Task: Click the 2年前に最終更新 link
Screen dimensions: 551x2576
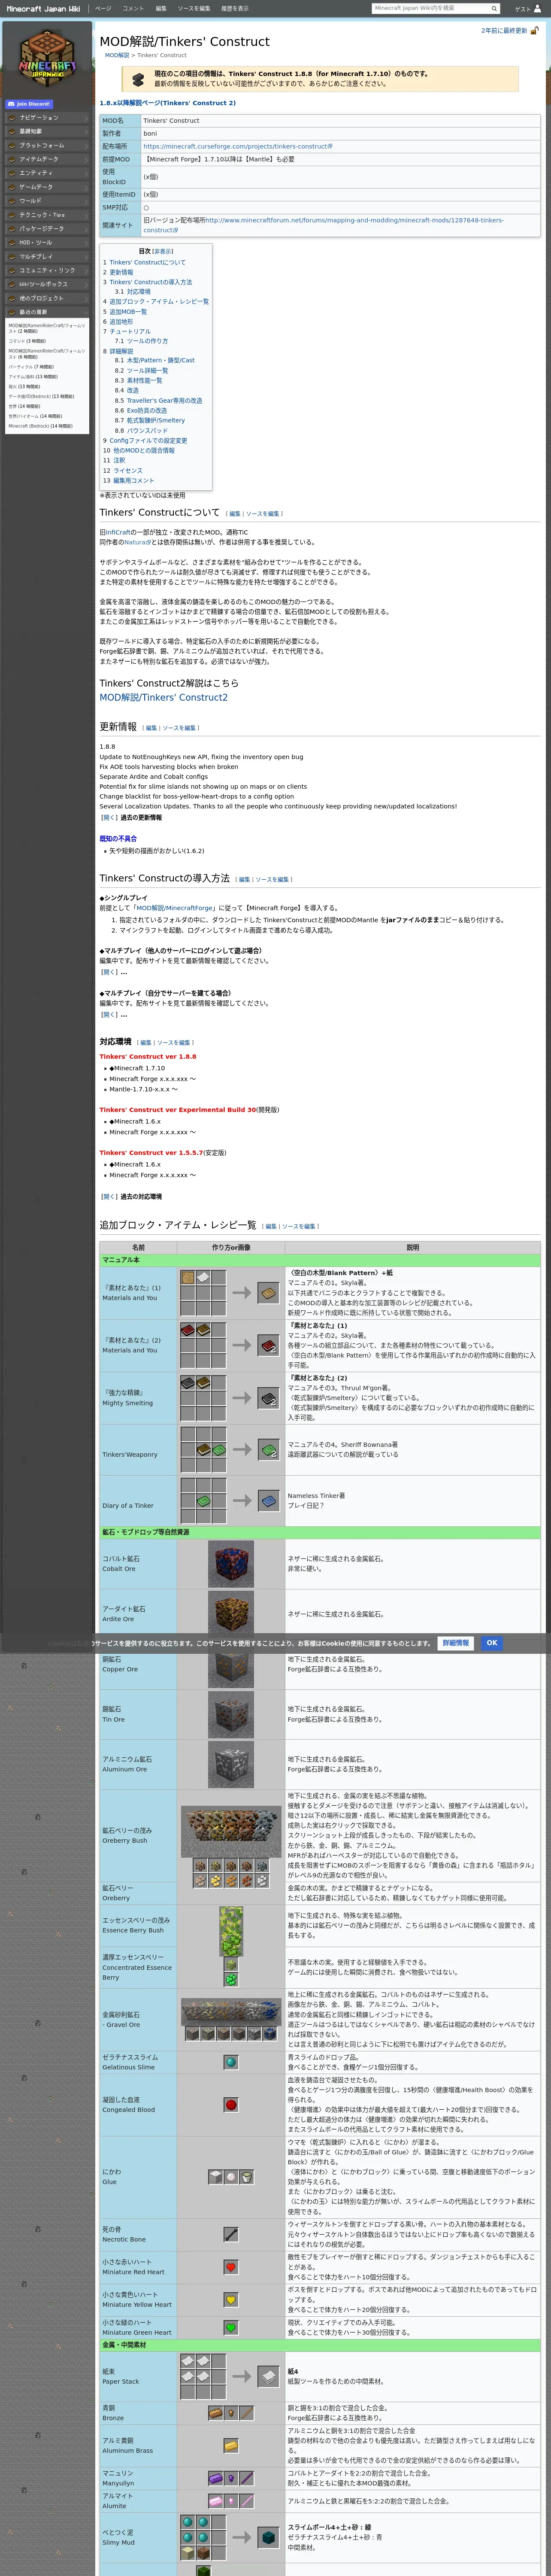Action: point(504,31)
